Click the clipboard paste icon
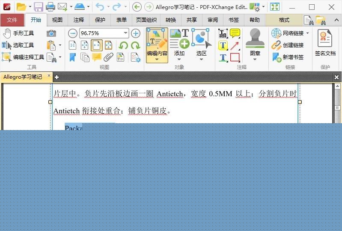This screenshot has height=231, width=342. tap(51, 45)
